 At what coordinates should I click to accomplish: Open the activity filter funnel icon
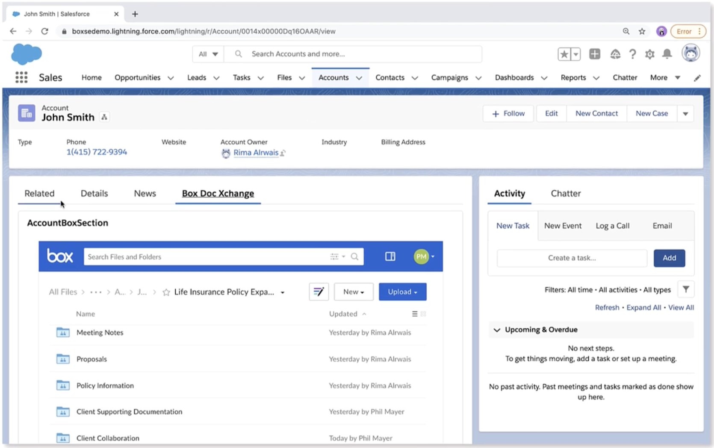(686, 289)
